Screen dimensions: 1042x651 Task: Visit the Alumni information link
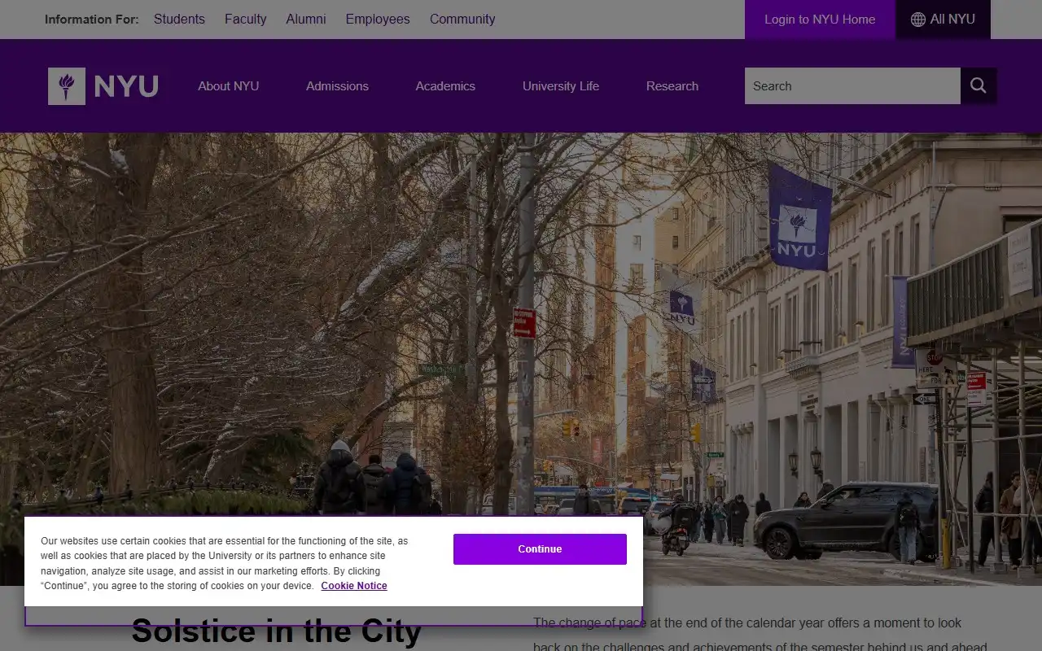[306, 20]
